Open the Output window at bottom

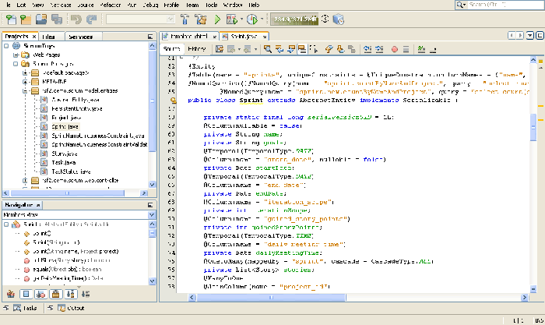pos(72,308)
